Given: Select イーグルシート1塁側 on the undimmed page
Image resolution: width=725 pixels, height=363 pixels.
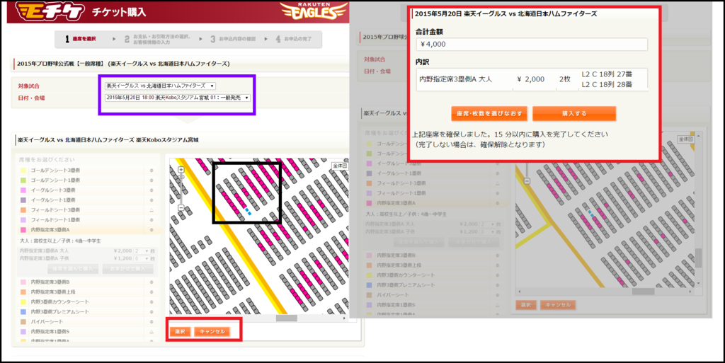Looking at the screenshot, I should click(88, 200).
